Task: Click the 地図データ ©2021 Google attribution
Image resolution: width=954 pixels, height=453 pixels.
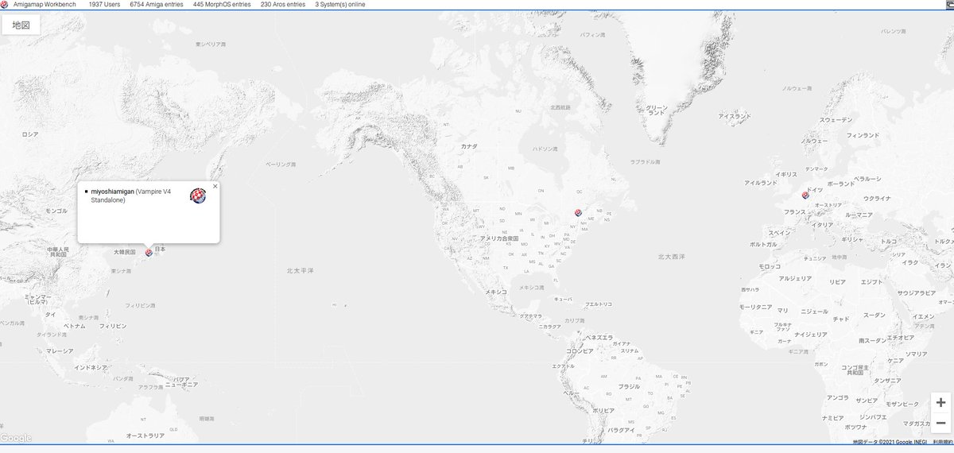Action: (x=890, y=441)
